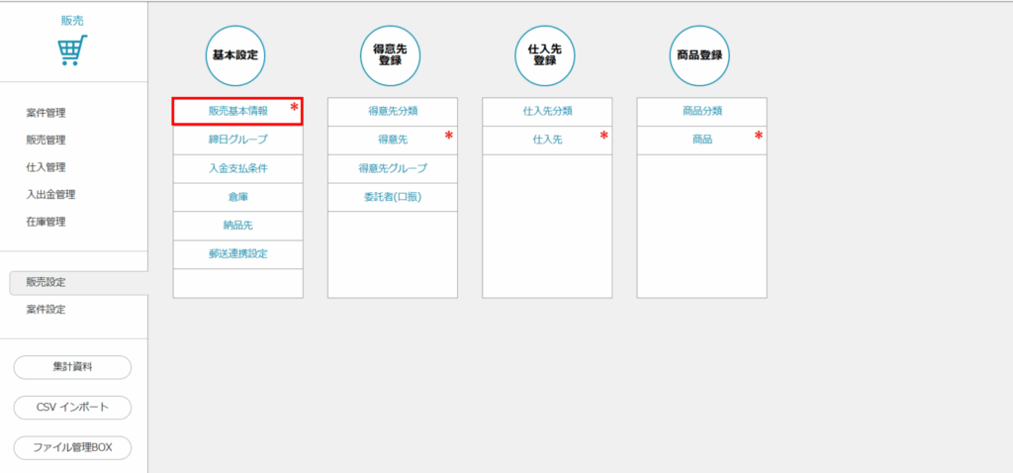1013x473 pixels.
Task: Open 商品分類 entry
Action: [701, 112]
